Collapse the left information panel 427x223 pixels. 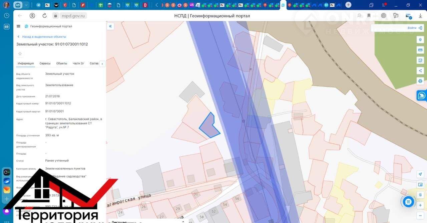point(110,26)
